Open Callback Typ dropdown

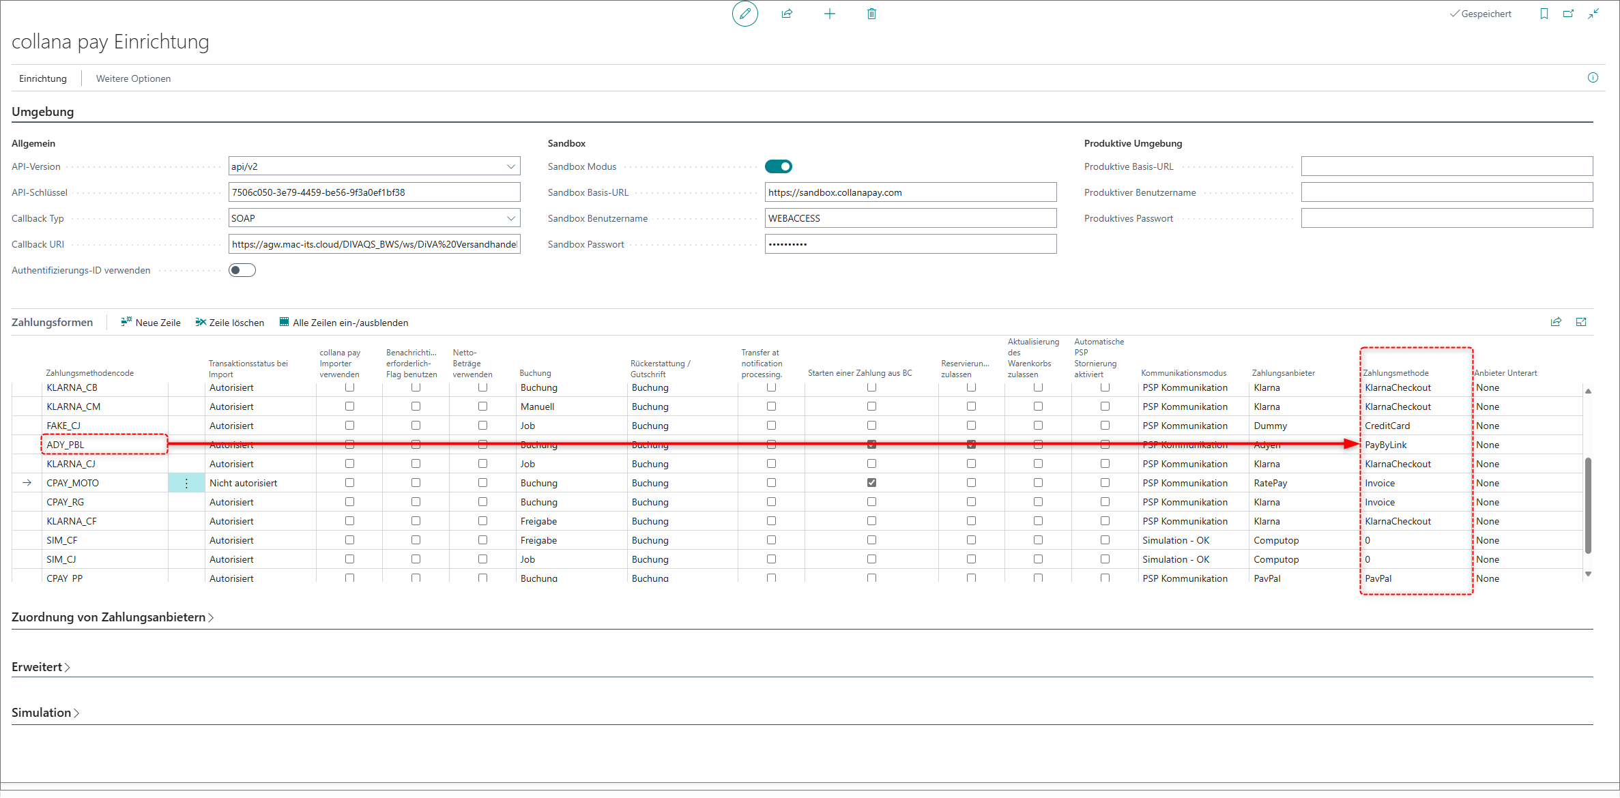pos(511,218)
